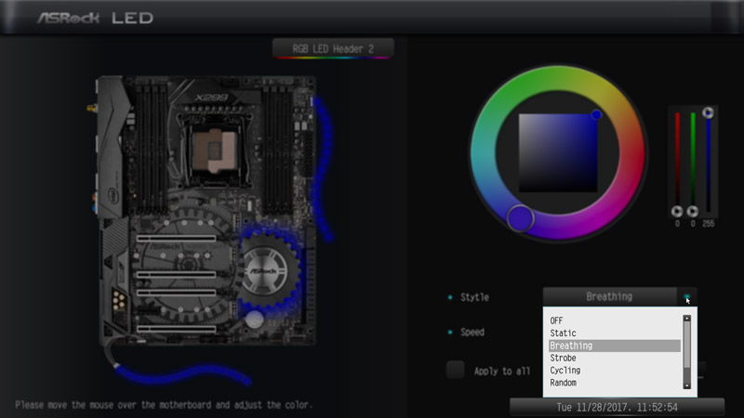The image size is (744, 418).
Task: Click the X299 label on the motherboard
Action: pos(211,98)
